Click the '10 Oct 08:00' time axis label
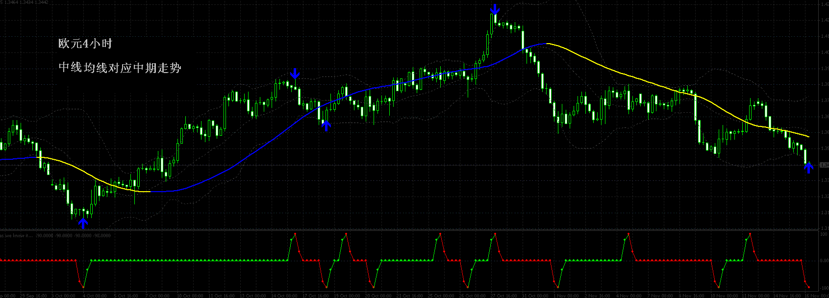Image resolution: width=829 pixels, height=298 pixels. coord(190,296)
